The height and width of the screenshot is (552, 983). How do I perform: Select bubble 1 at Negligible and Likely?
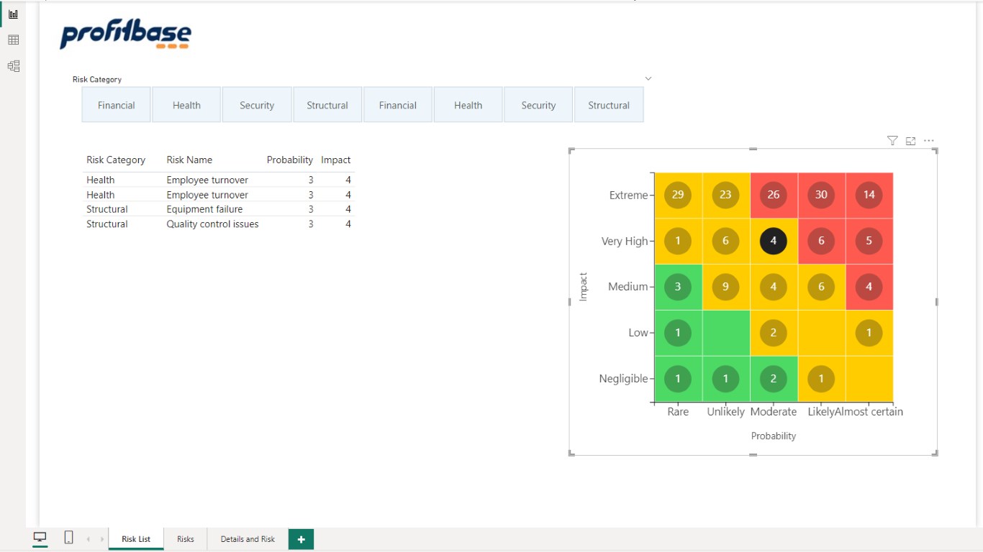click(x=821, y=379)
